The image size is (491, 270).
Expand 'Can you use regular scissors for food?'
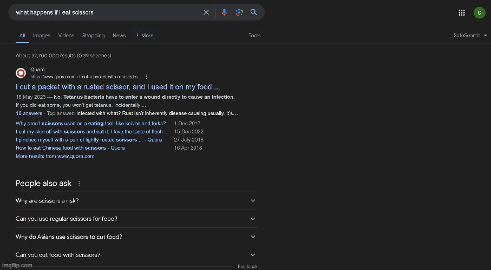[x=136, y=219]
